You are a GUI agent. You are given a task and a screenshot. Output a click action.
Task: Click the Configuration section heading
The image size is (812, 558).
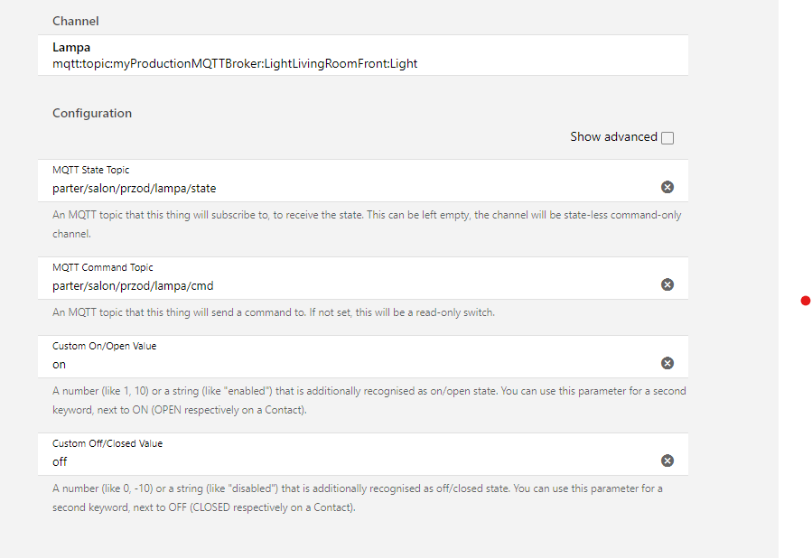click(x=92, y=114)
